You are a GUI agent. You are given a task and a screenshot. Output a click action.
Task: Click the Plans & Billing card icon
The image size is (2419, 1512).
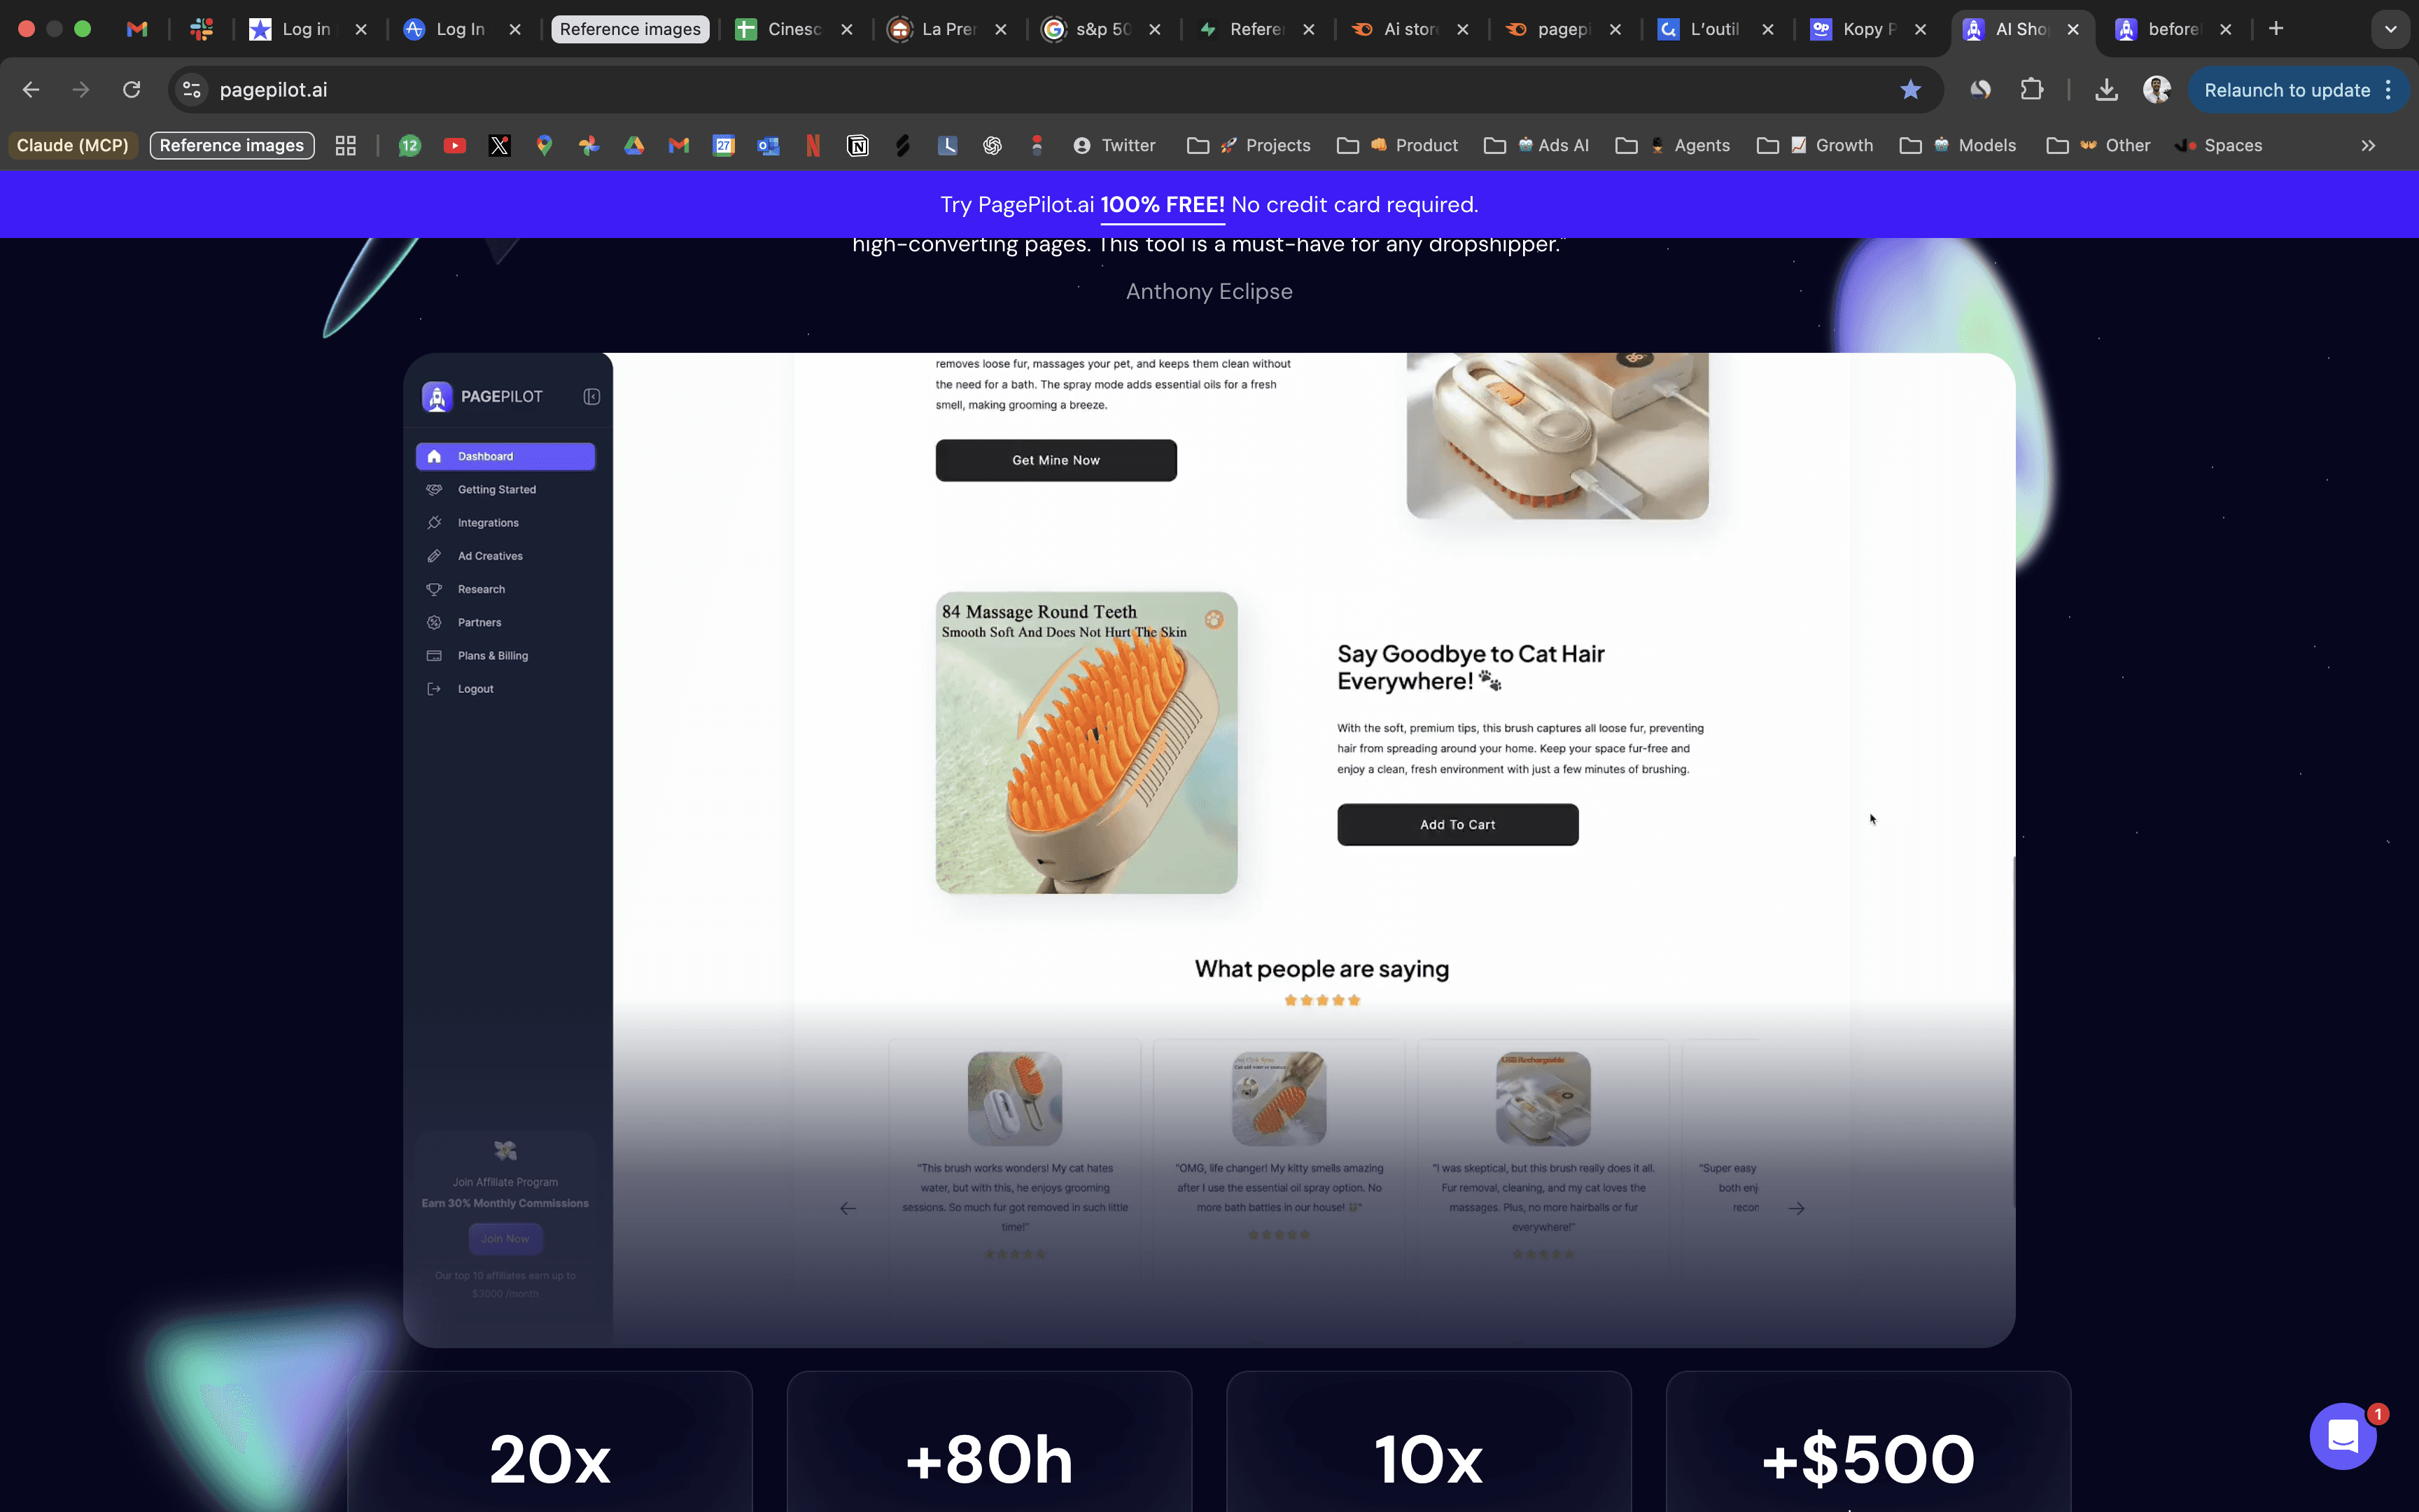434,656
